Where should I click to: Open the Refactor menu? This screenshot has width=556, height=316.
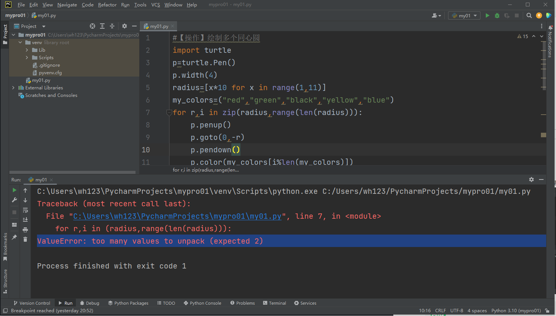pyautogui.click(x=107, y=5)
